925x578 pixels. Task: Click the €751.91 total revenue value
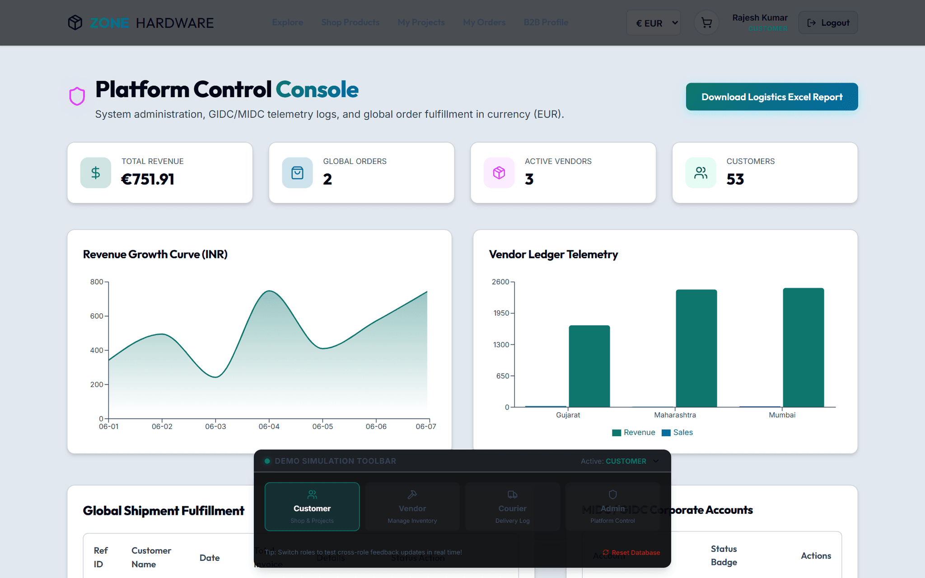(x=148, y=179)
